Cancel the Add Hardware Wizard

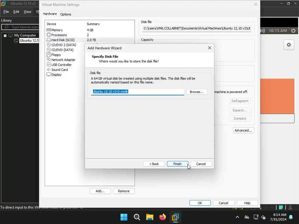pos(201,164)
